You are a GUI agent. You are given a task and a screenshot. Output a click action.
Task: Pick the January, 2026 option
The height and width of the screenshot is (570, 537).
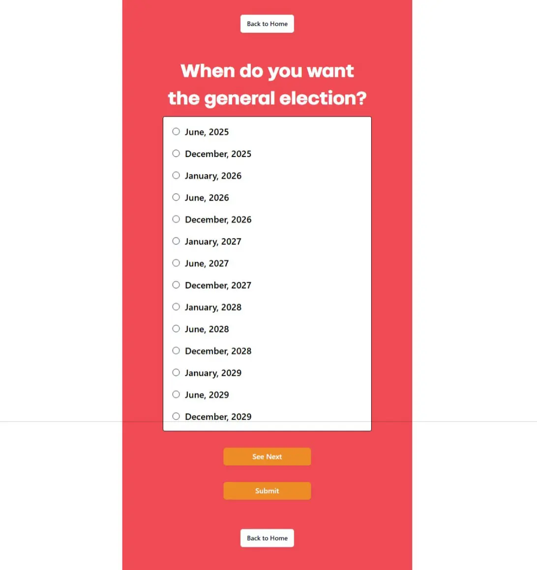coord(176,176)
